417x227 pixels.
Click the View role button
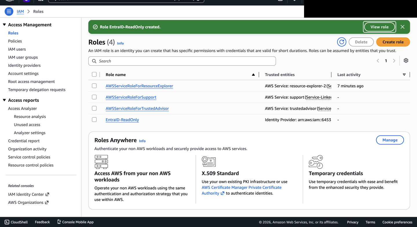click(379, 27)
